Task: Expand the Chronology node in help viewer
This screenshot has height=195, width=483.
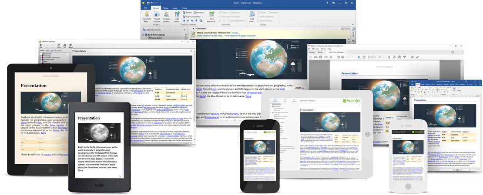Action: click(40, 56)
